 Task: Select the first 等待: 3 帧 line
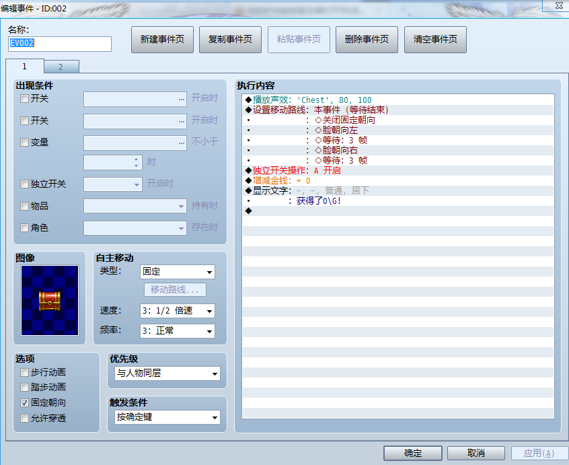coord(398,140)
